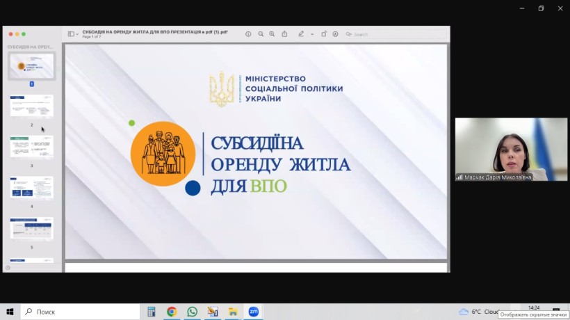
Task: Open the presentation app taskbar icon
Action: 213,312
